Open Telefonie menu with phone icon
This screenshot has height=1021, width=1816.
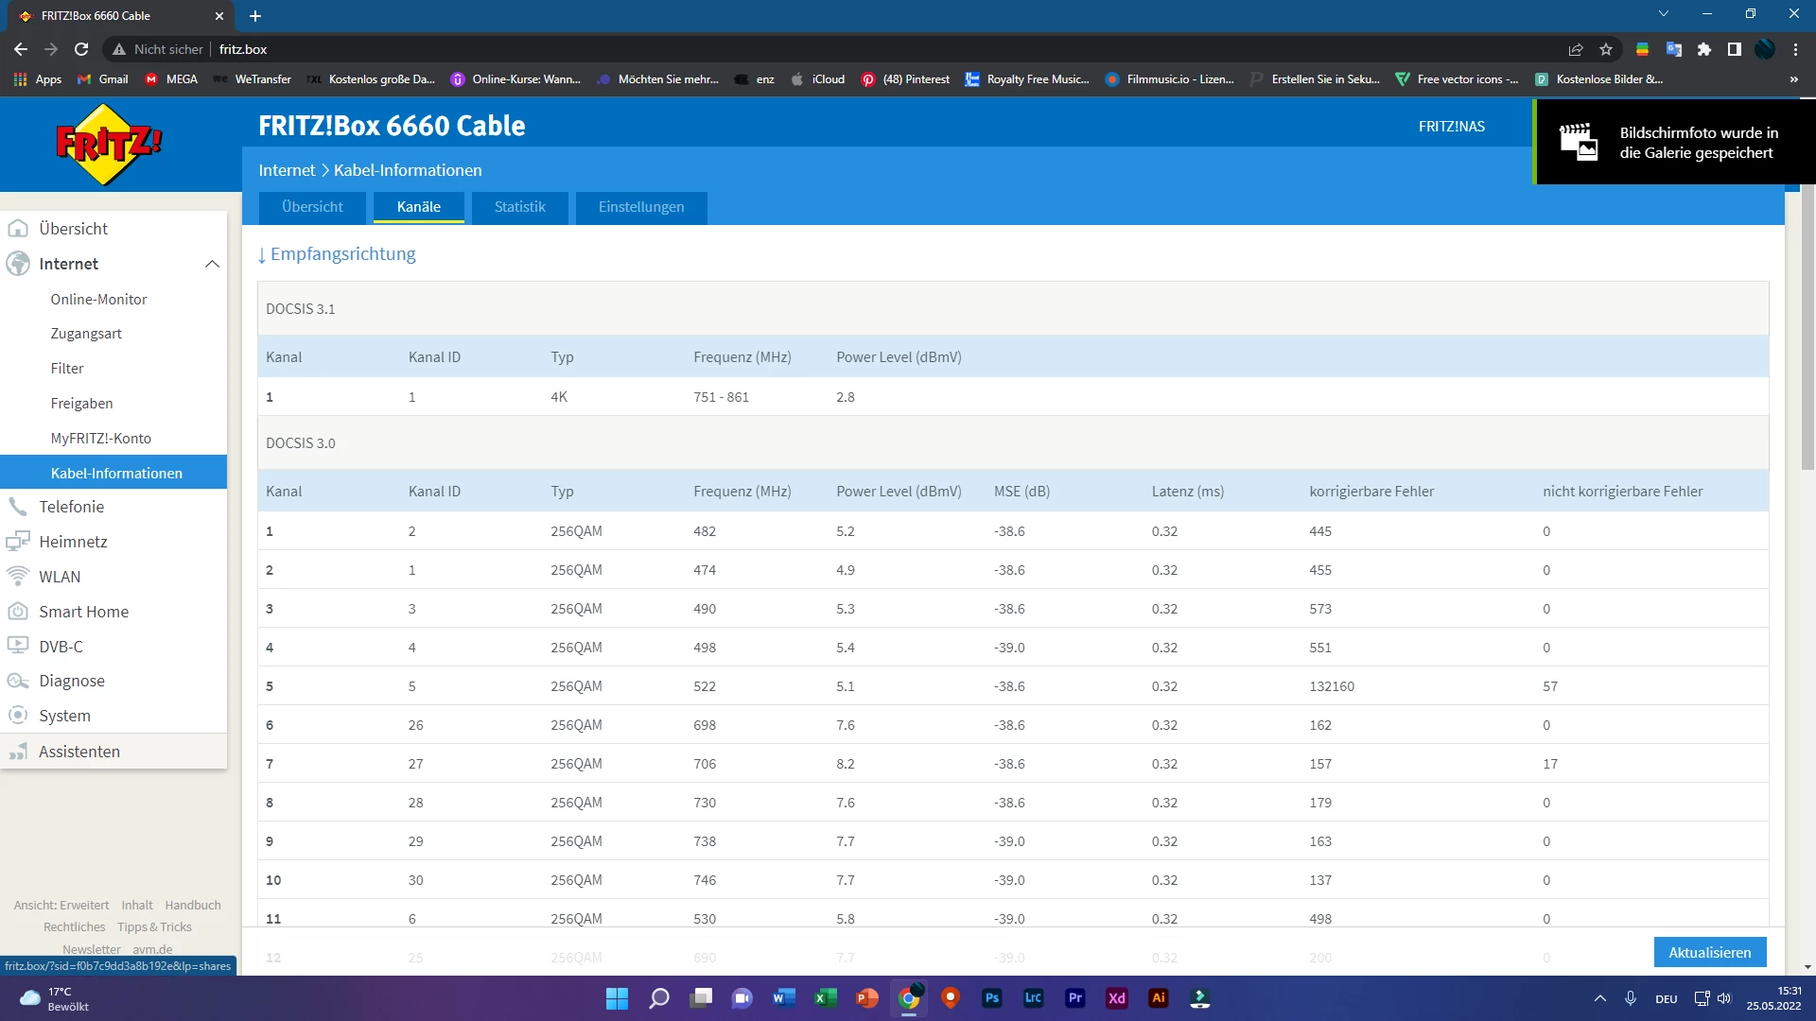point(71,507)
